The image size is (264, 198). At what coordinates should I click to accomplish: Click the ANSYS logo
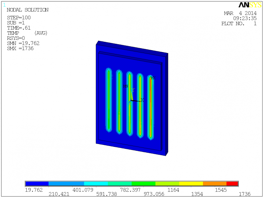(x=250, y=5)
